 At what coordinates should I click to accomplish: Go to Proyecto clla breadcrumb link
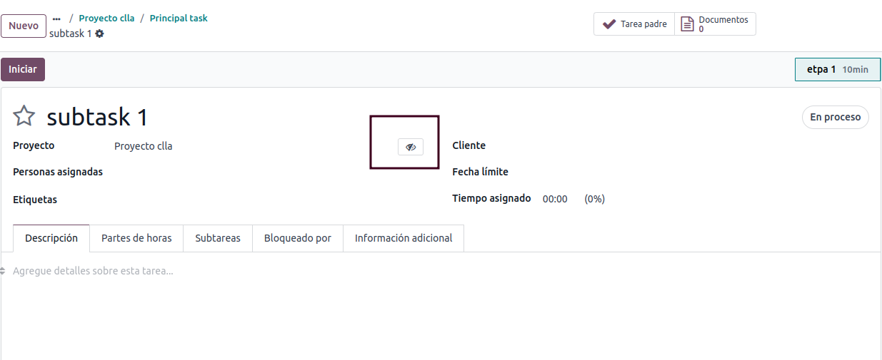click(106, 19)
